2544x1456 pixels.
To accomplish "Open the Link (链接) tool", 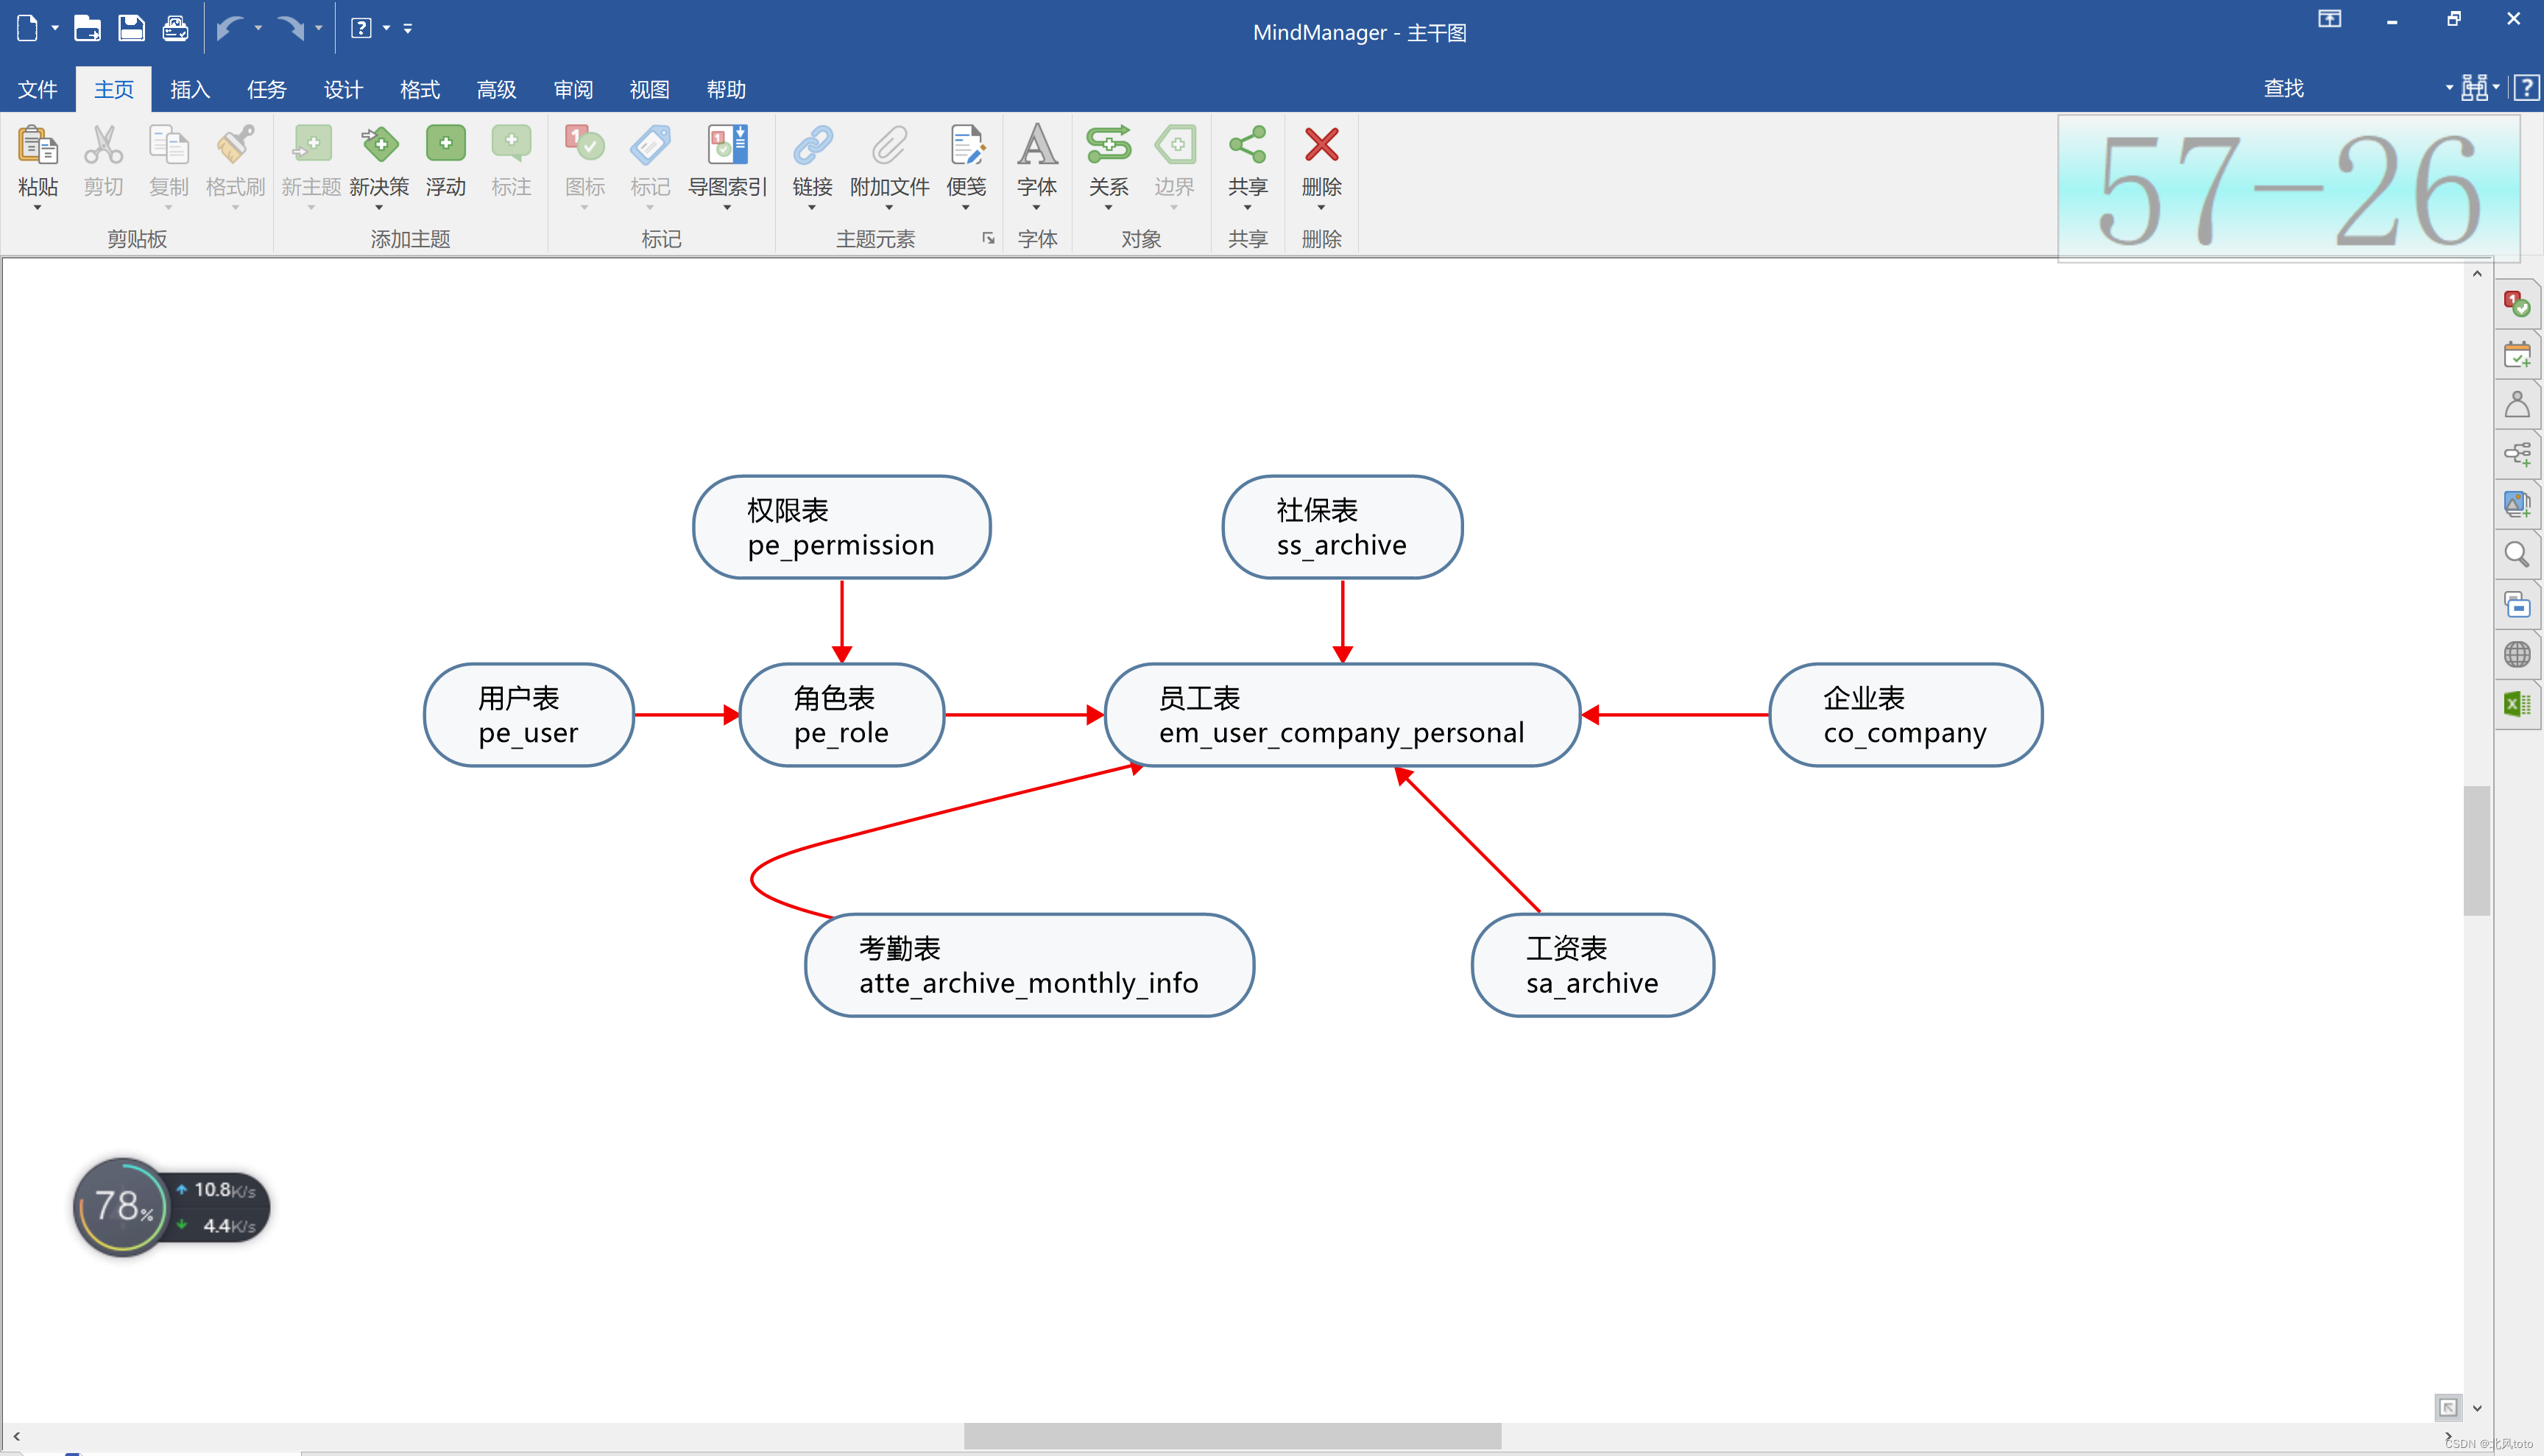I will 812,145.
